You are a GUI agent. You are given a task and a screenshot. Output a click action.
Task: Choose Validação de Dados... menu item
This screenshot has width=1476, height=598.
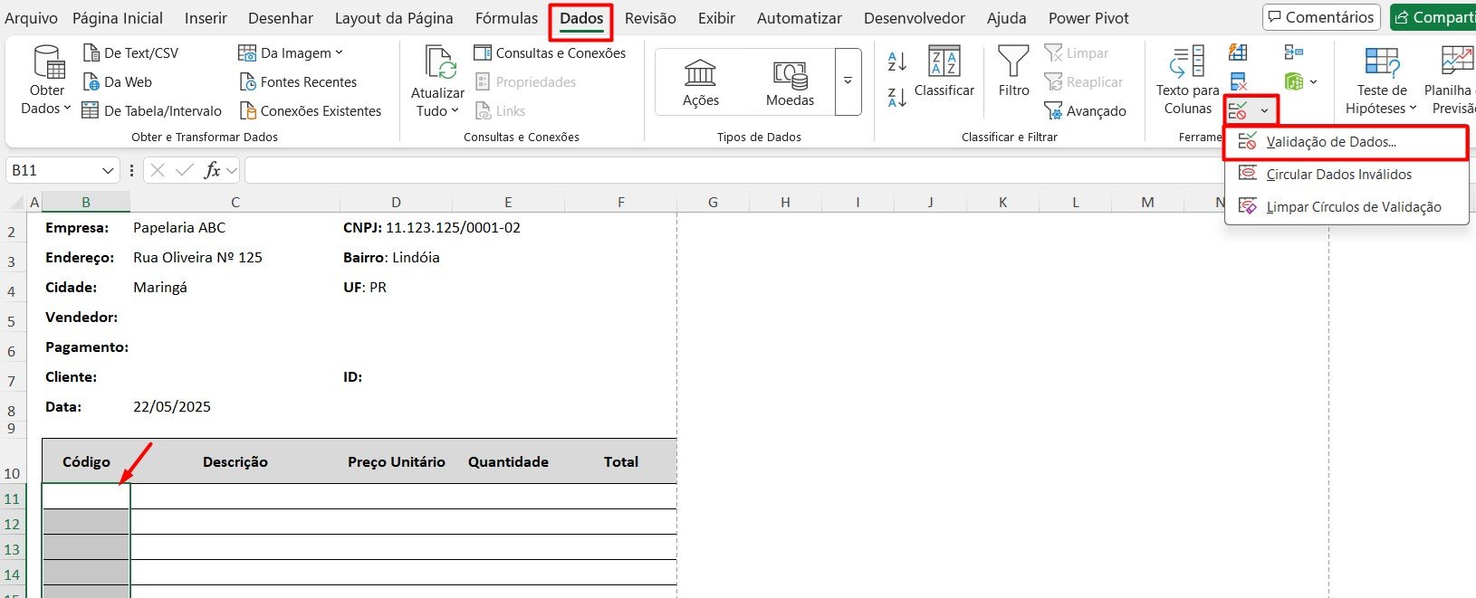click(1347, 142)
